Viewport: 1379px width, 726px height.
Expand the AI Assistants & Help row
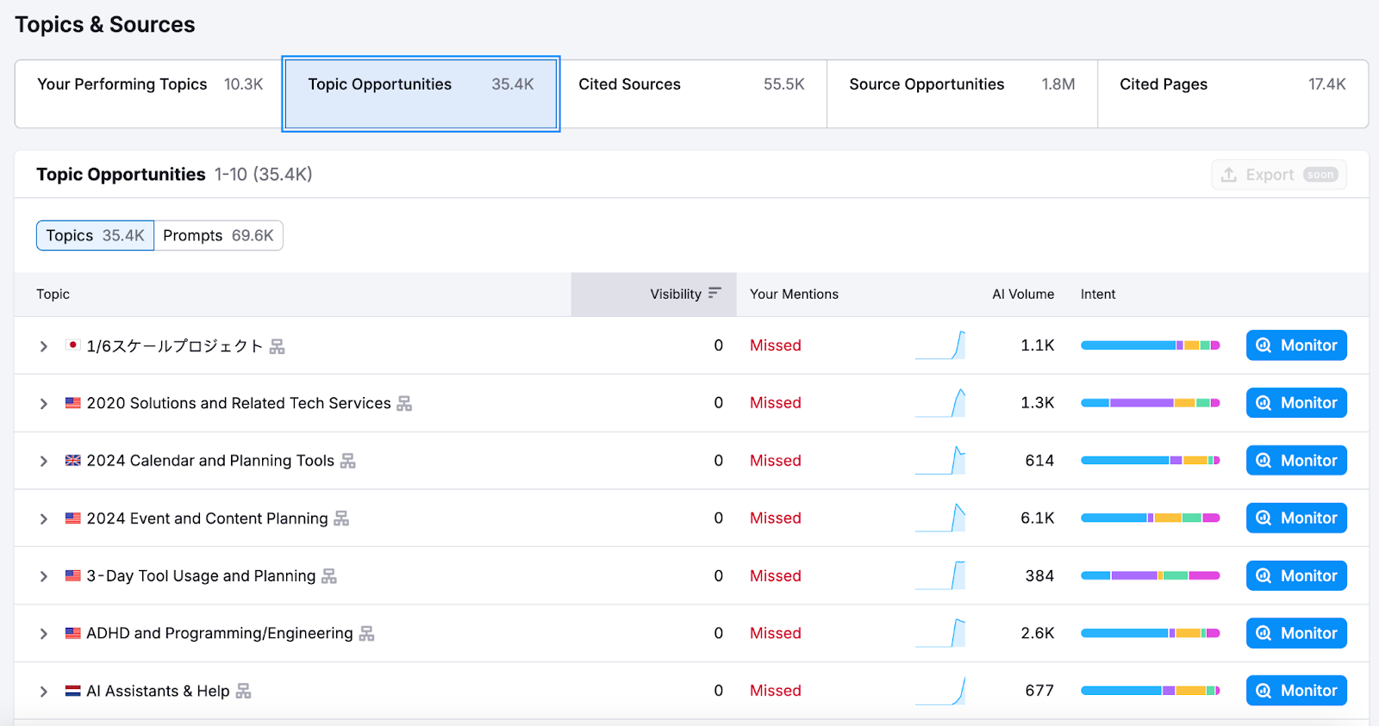point(43,691)
